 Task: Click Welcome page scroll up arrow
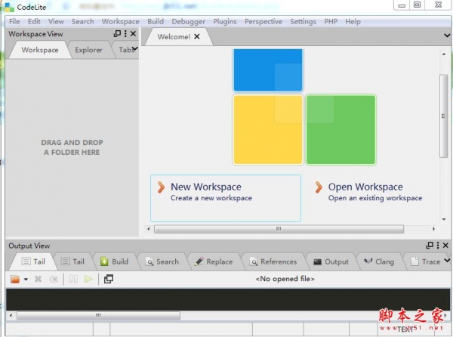tap(444, 54)
